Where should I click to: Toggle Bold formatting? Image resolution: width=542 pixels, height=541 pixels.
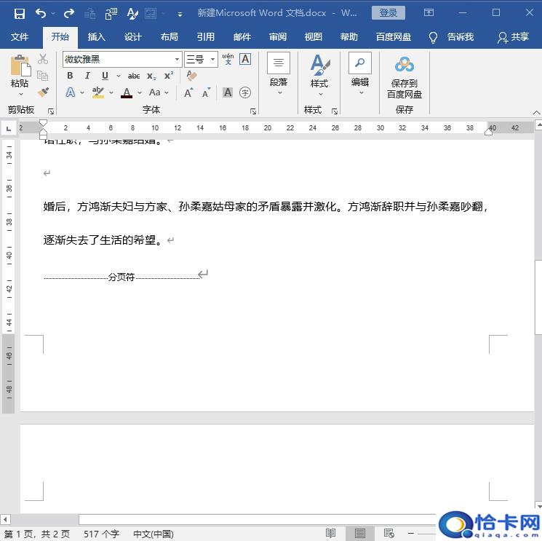pos(70,76)
